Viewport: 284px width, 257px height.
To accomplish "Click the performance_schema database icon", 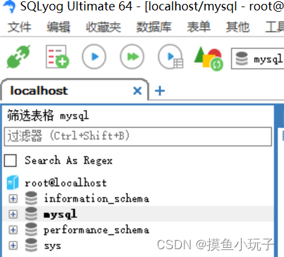I will click(31, 230).
